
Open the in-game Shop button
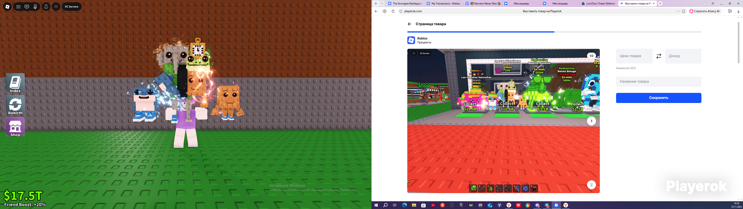coord(15,127)
